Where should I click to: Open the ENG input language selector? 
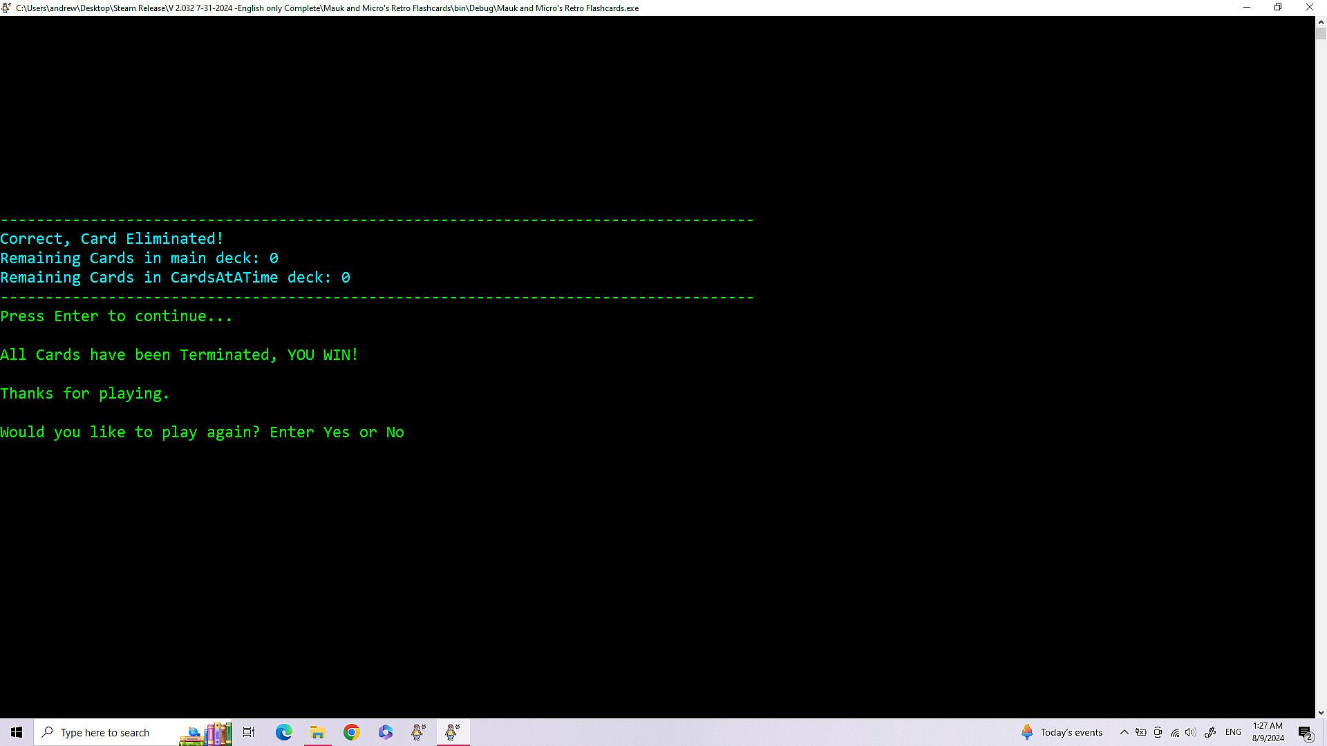click(x=1233, y=732)
